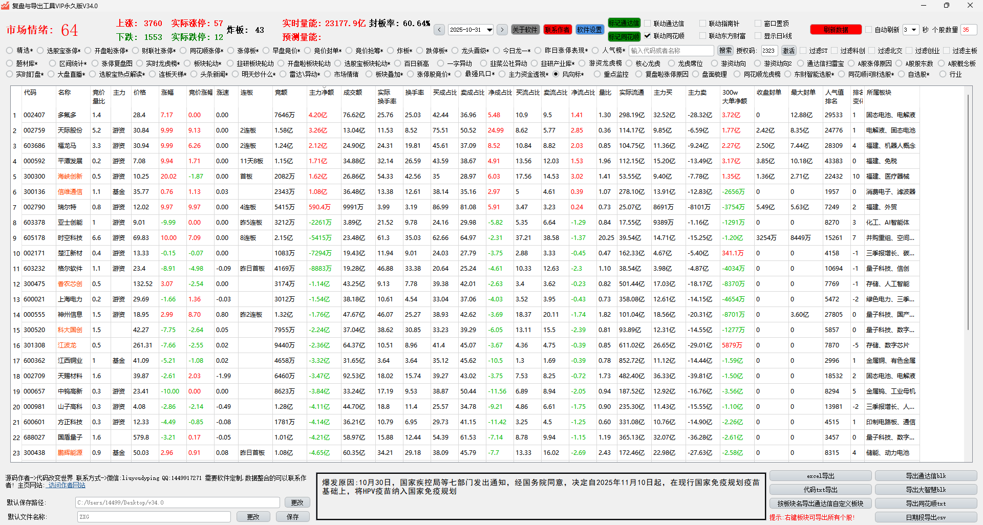The image size is (983, 525).
Task: Go to next date with right arrow
Action: [x=502, y=30]
